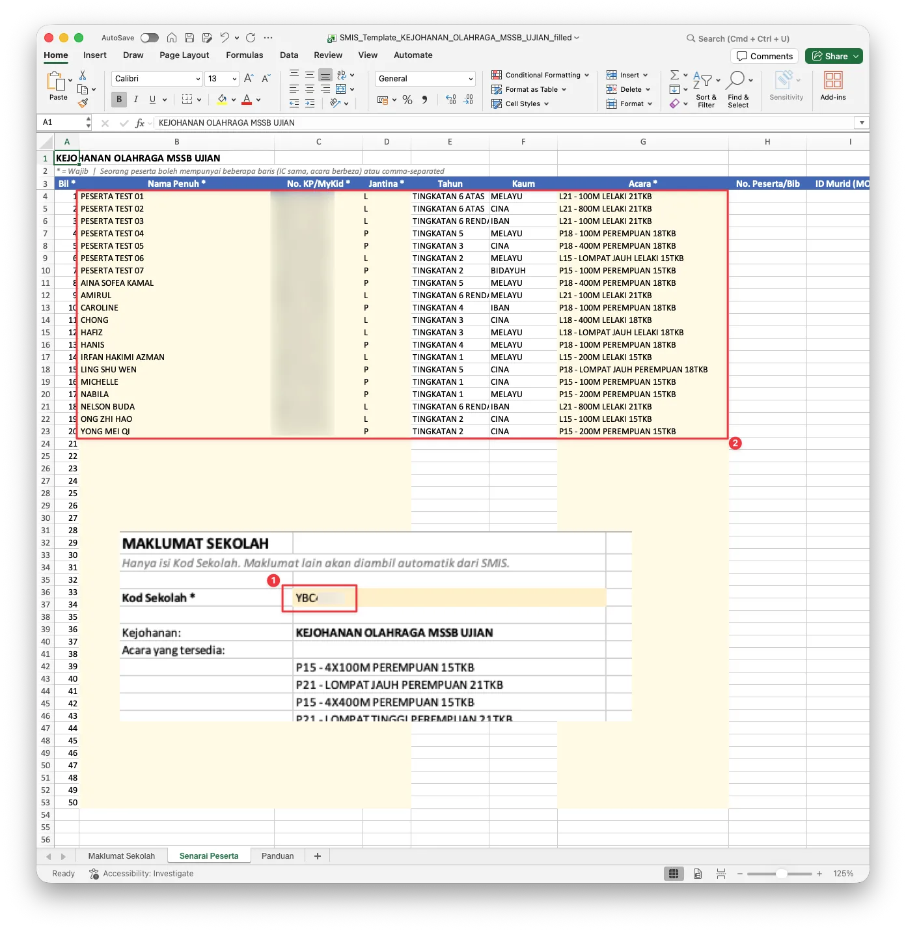The width and height of the screenshot is (906, 931).
Task: Click the Percent Style icon
Action: point(407,100)
